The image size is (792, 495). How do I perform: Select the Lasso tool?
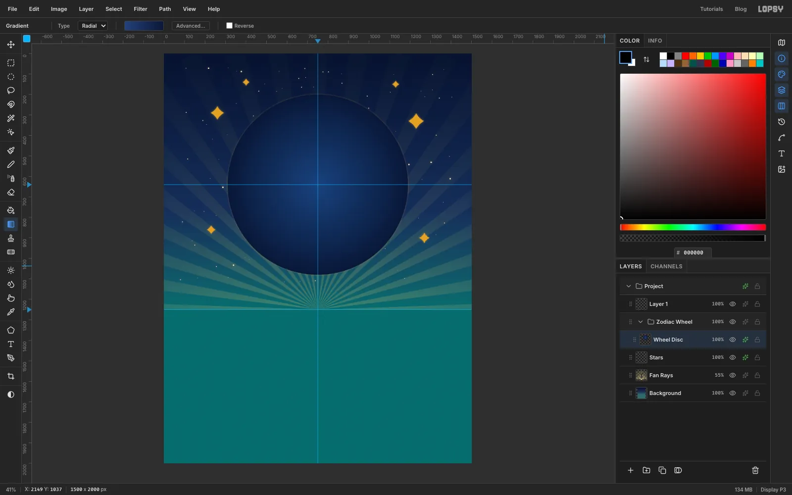(x=11, y=91)
